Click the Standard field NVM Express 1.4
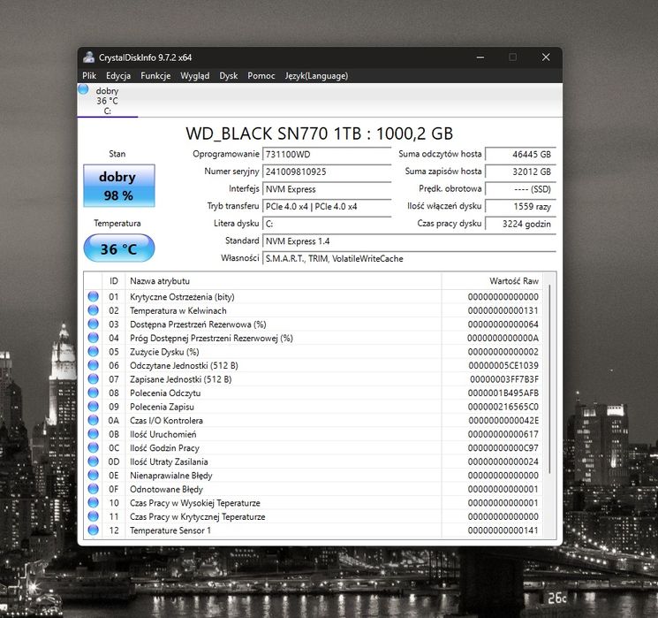 tap(409, 241)
